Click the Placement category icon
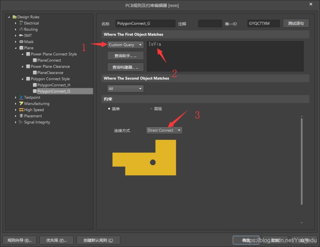 tap(21, 116)
